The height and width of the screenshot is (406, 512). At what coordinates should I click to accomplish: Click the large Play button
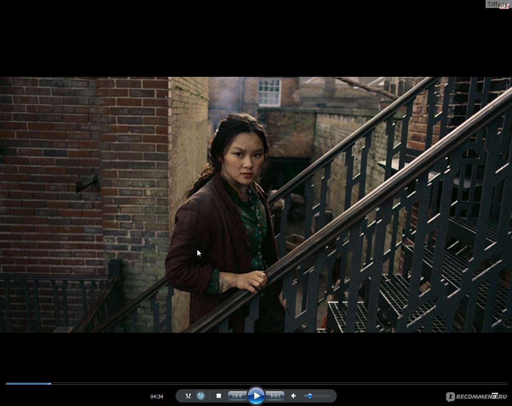256,396
